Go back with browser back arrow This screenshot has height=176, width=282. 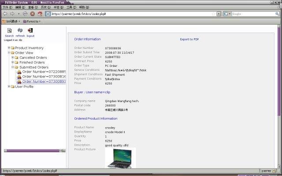(x=5, y=14)
